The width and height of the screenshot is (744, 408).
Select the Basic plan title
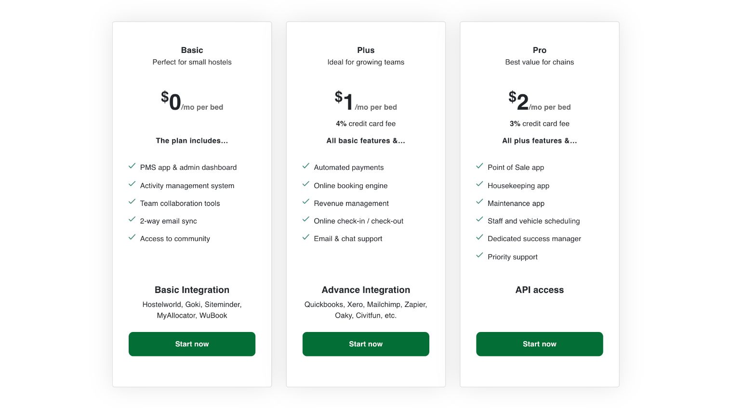(x=192, y=50)
